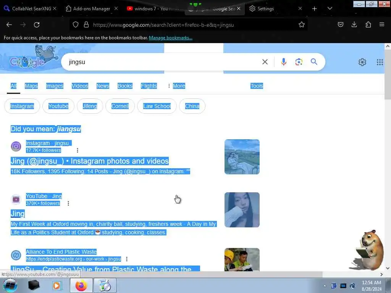This screenshot has width=391, height=293.
Task: Open the Jing YouTube result title
Action: (x=18, y=214)
